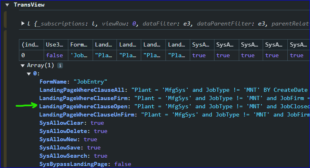
Task: Click the true value of SysAllowDelete
Action: (100, 131)
